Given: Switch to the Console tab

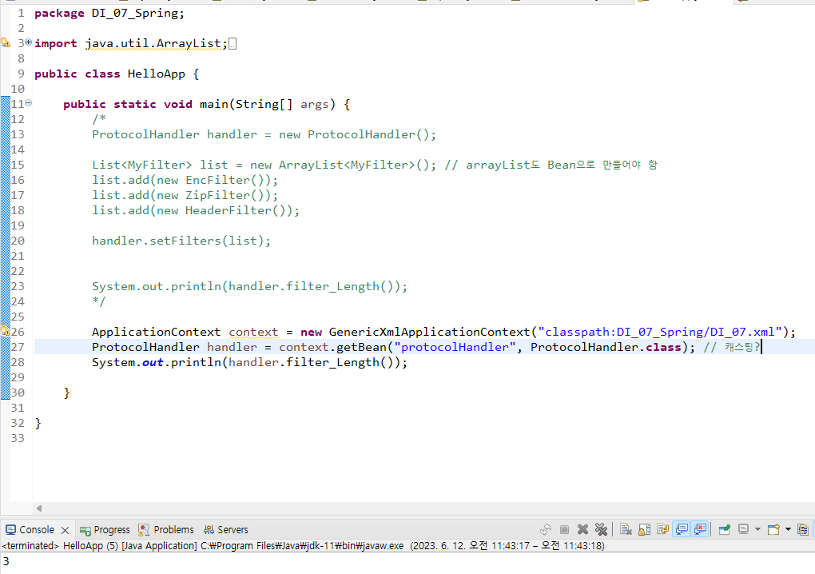Looking at the screenshot, I should 37,529.
